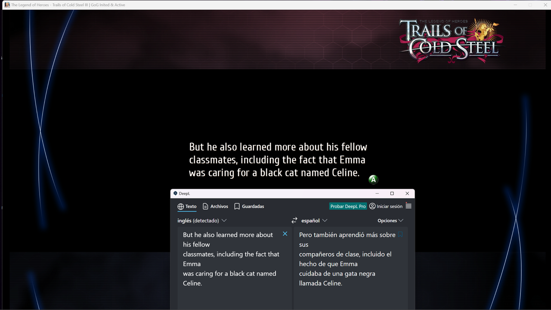
Task: Click the user icon beside Iniciar sesión
Action: coord(372,206)
